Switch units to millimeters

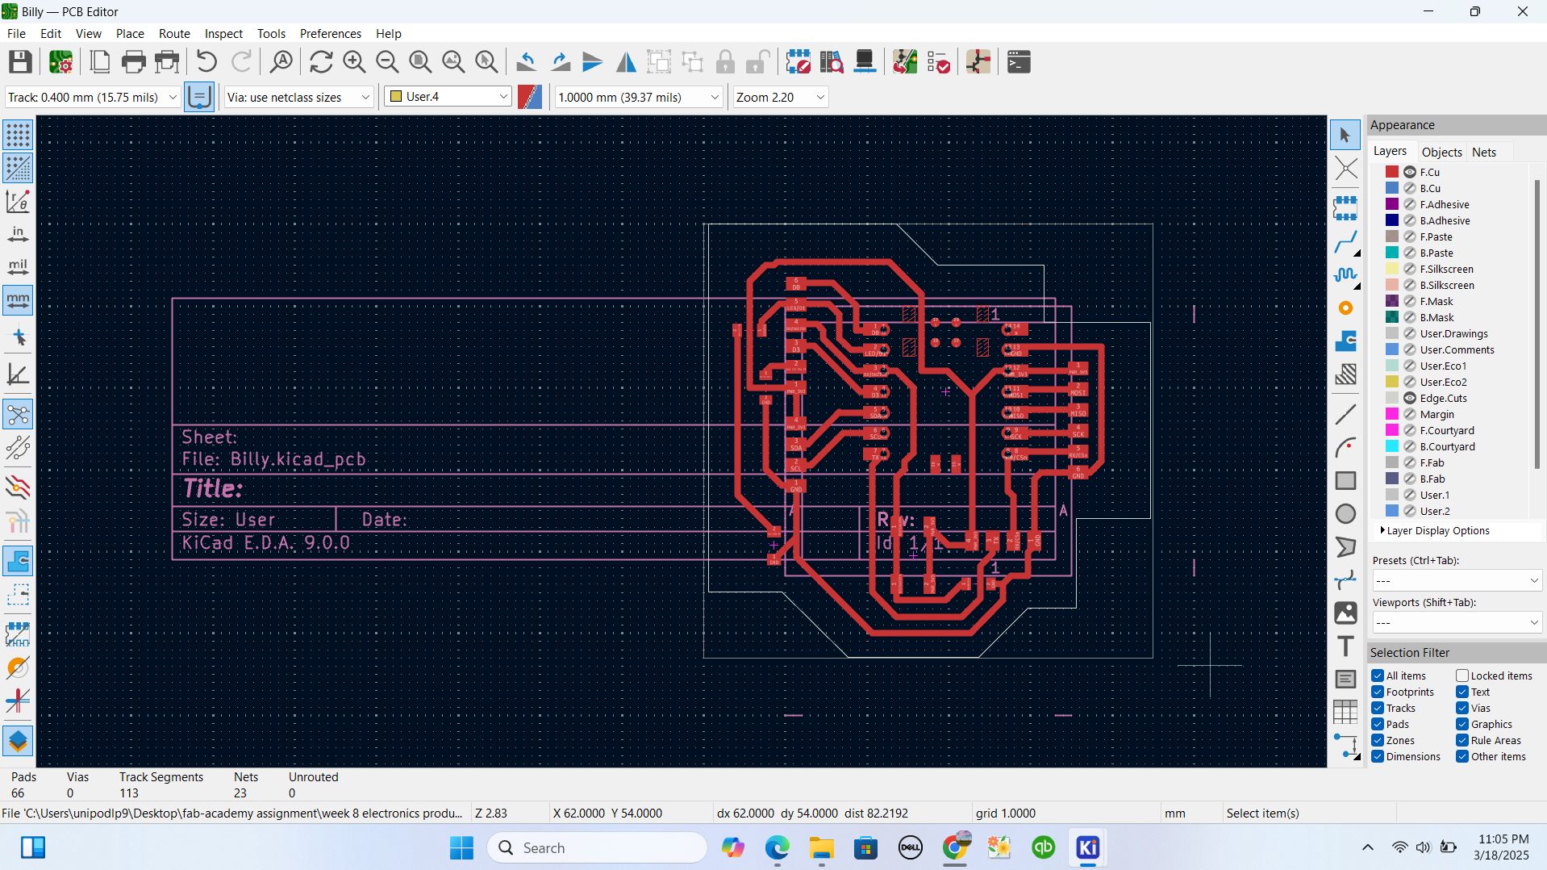[18, 300]
